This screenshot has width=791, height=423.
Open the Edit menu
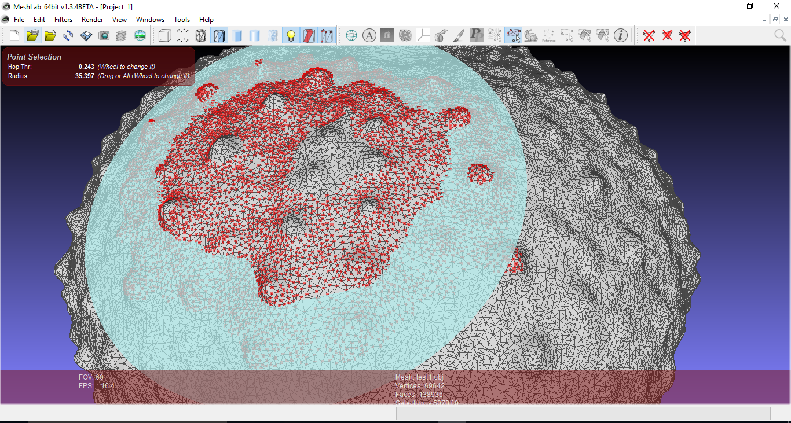pyautogui.click(x=39, y=20)
